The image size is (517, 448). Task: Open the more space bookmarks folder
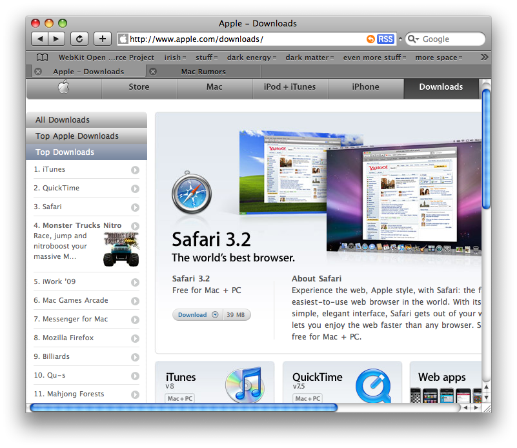[x=439, y=57]
